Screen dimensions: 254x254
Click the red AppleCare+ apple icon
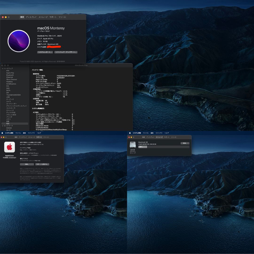point(10,147)
